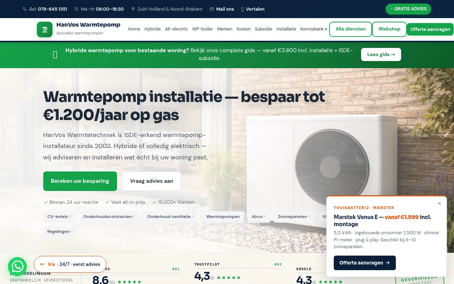Open WP-boiler menu item
The height and width of the screenshot is (284, 454).
click(x=203, y=29)
